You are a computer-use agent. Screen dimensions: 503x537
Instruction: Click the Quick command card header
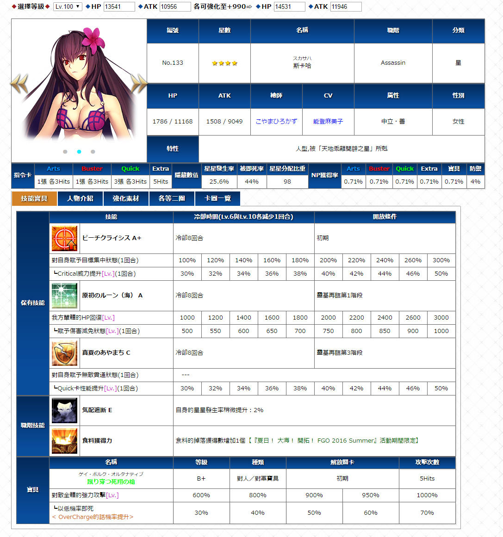(x=130, y=169)
